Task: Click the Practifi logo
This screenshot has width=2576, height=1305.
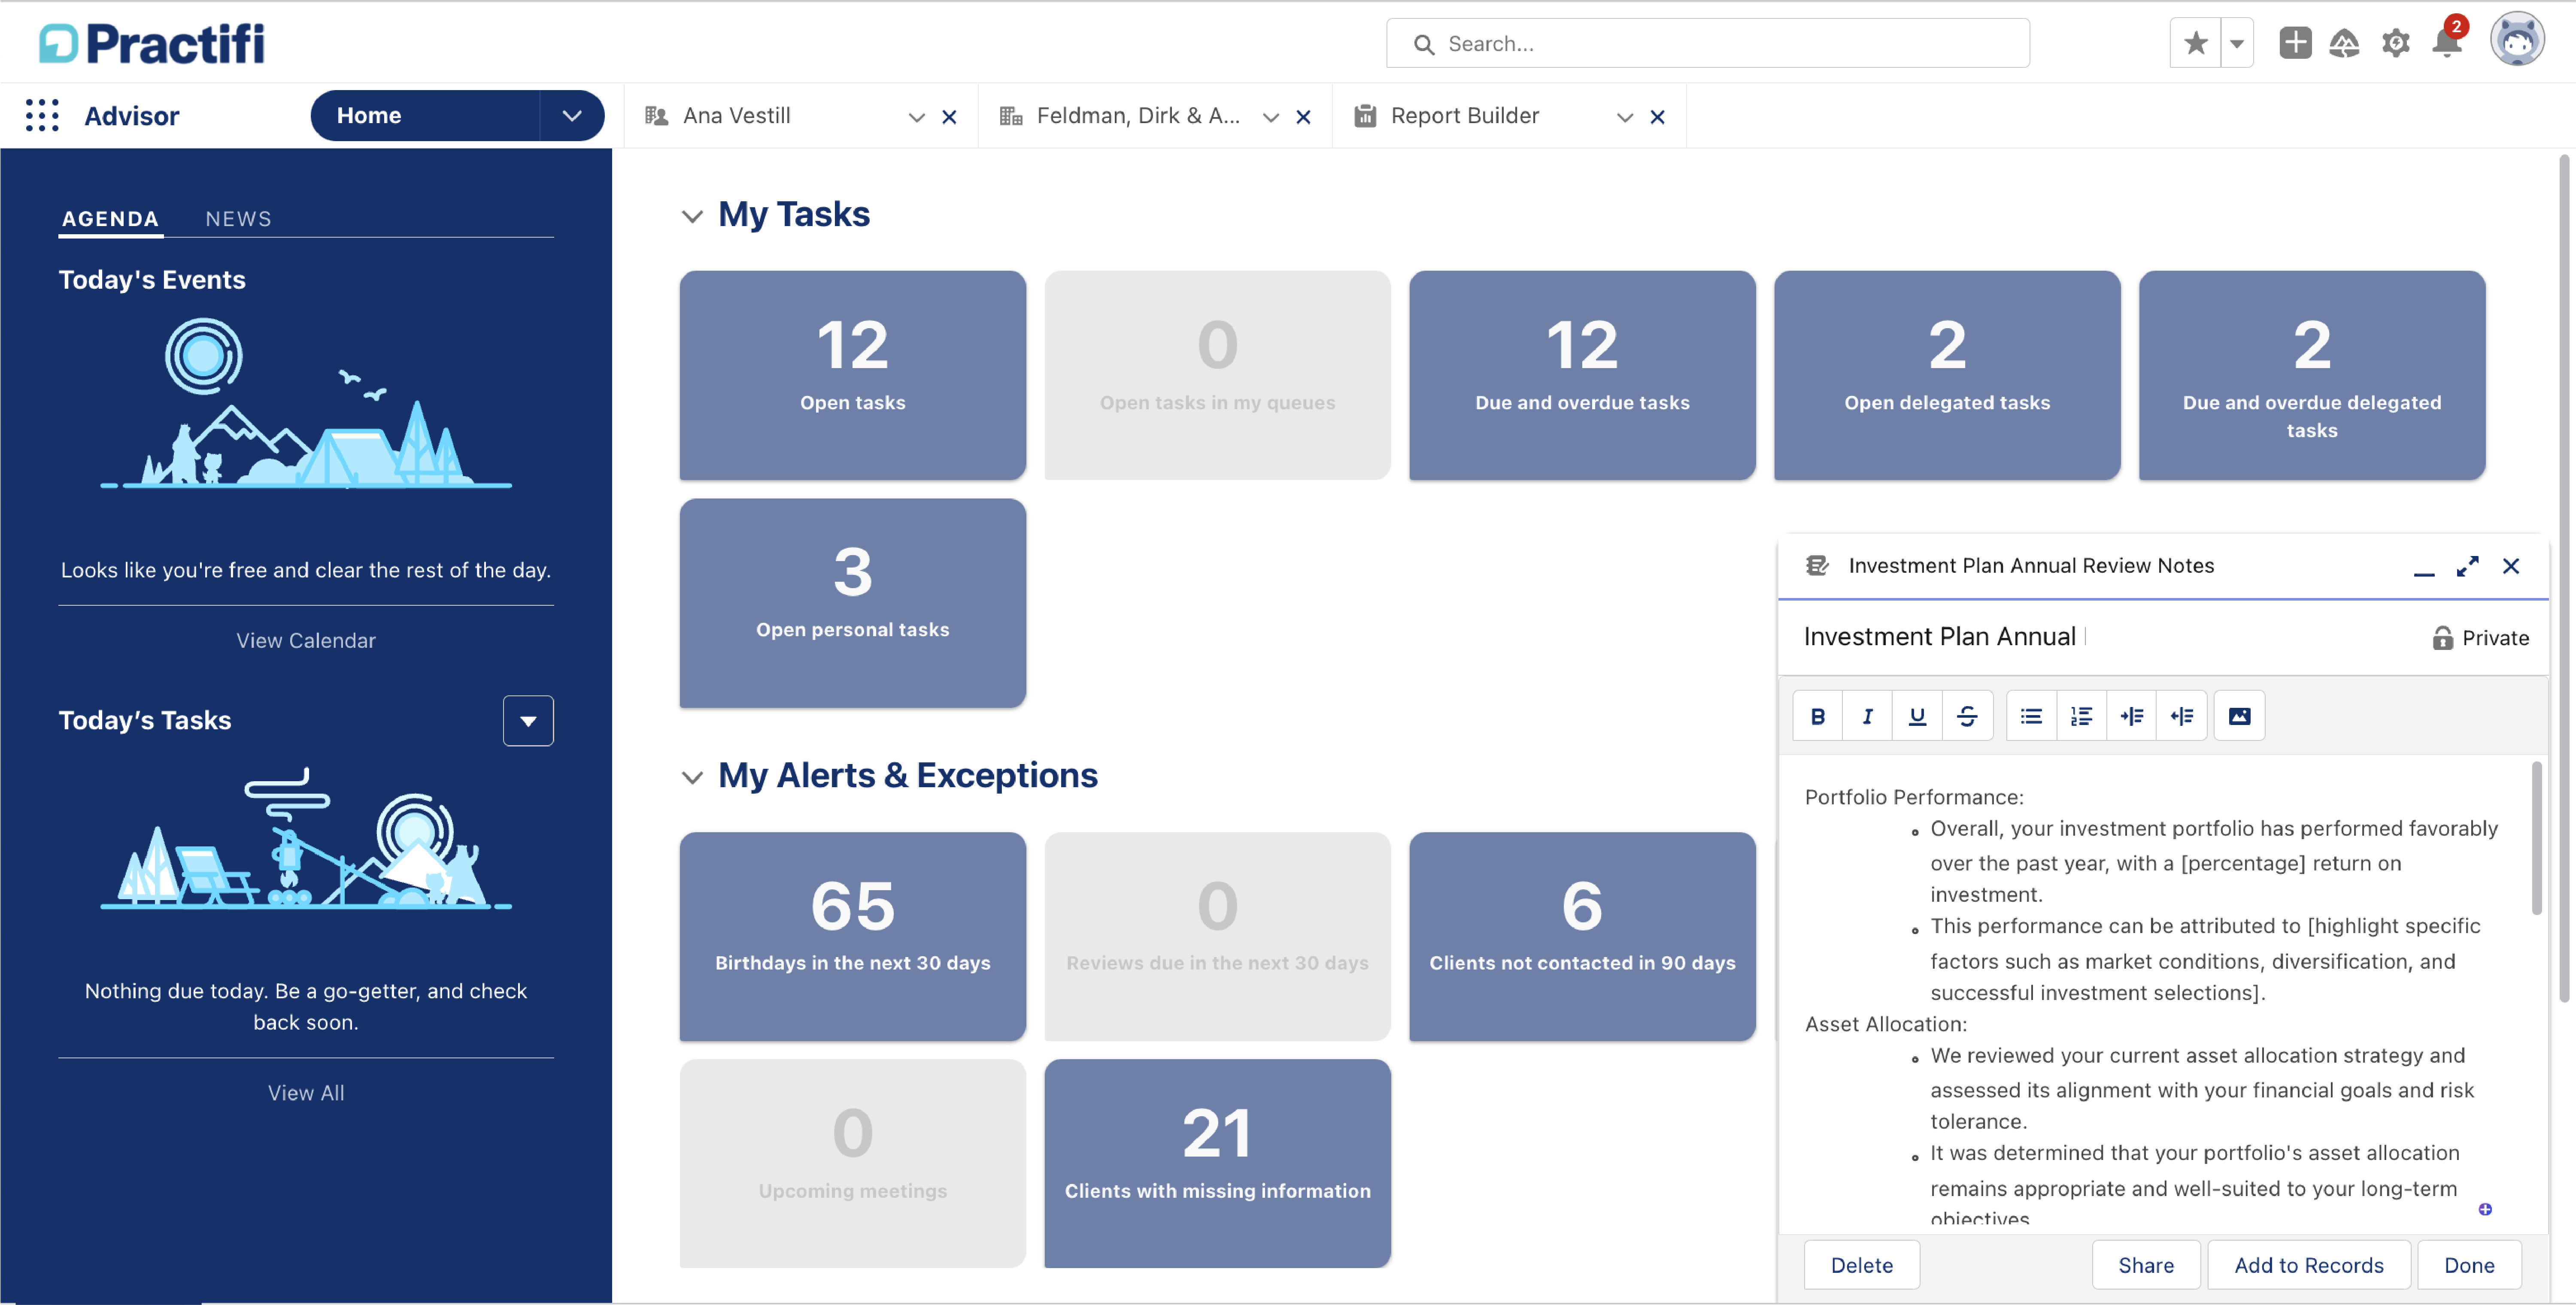Action: [152, 44]
